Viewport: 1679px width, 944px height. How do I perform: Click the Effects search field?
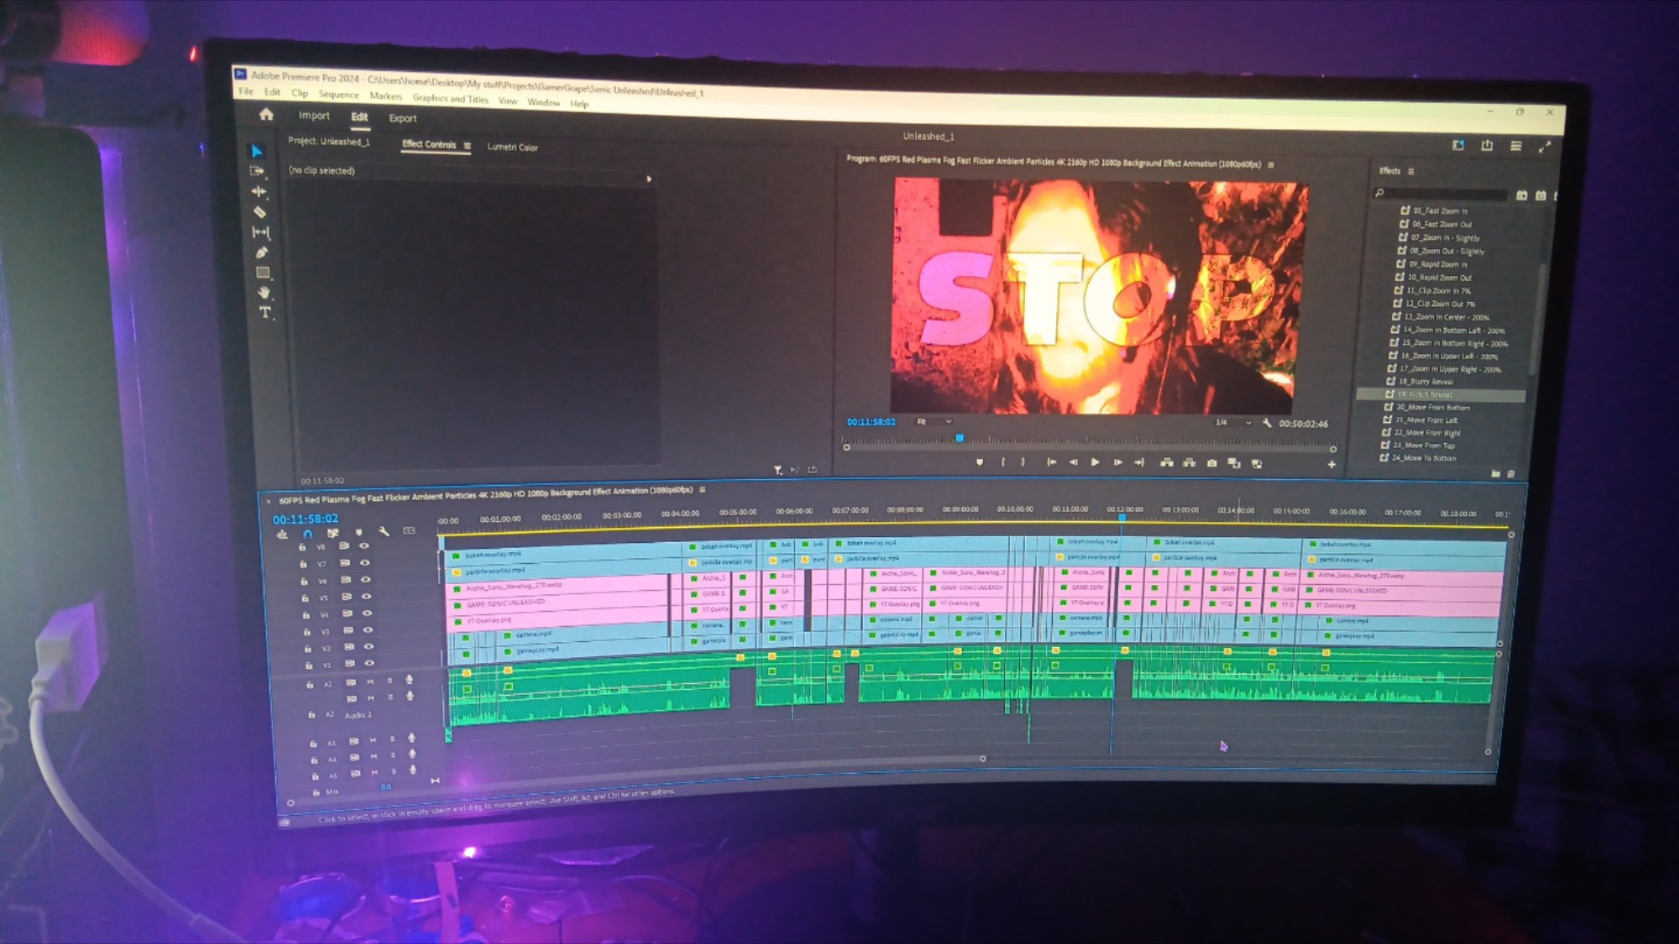click(1441, 193)
